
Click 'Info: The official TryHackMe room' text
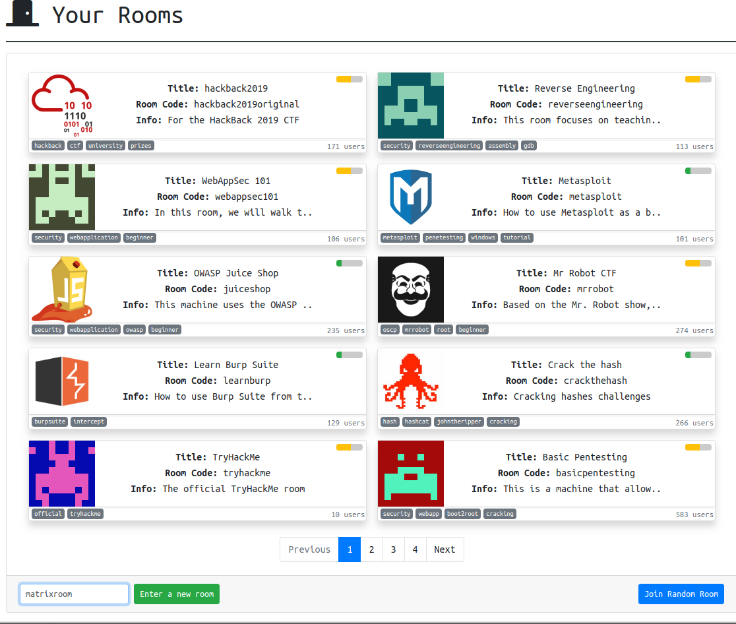(x=218, y=489)
